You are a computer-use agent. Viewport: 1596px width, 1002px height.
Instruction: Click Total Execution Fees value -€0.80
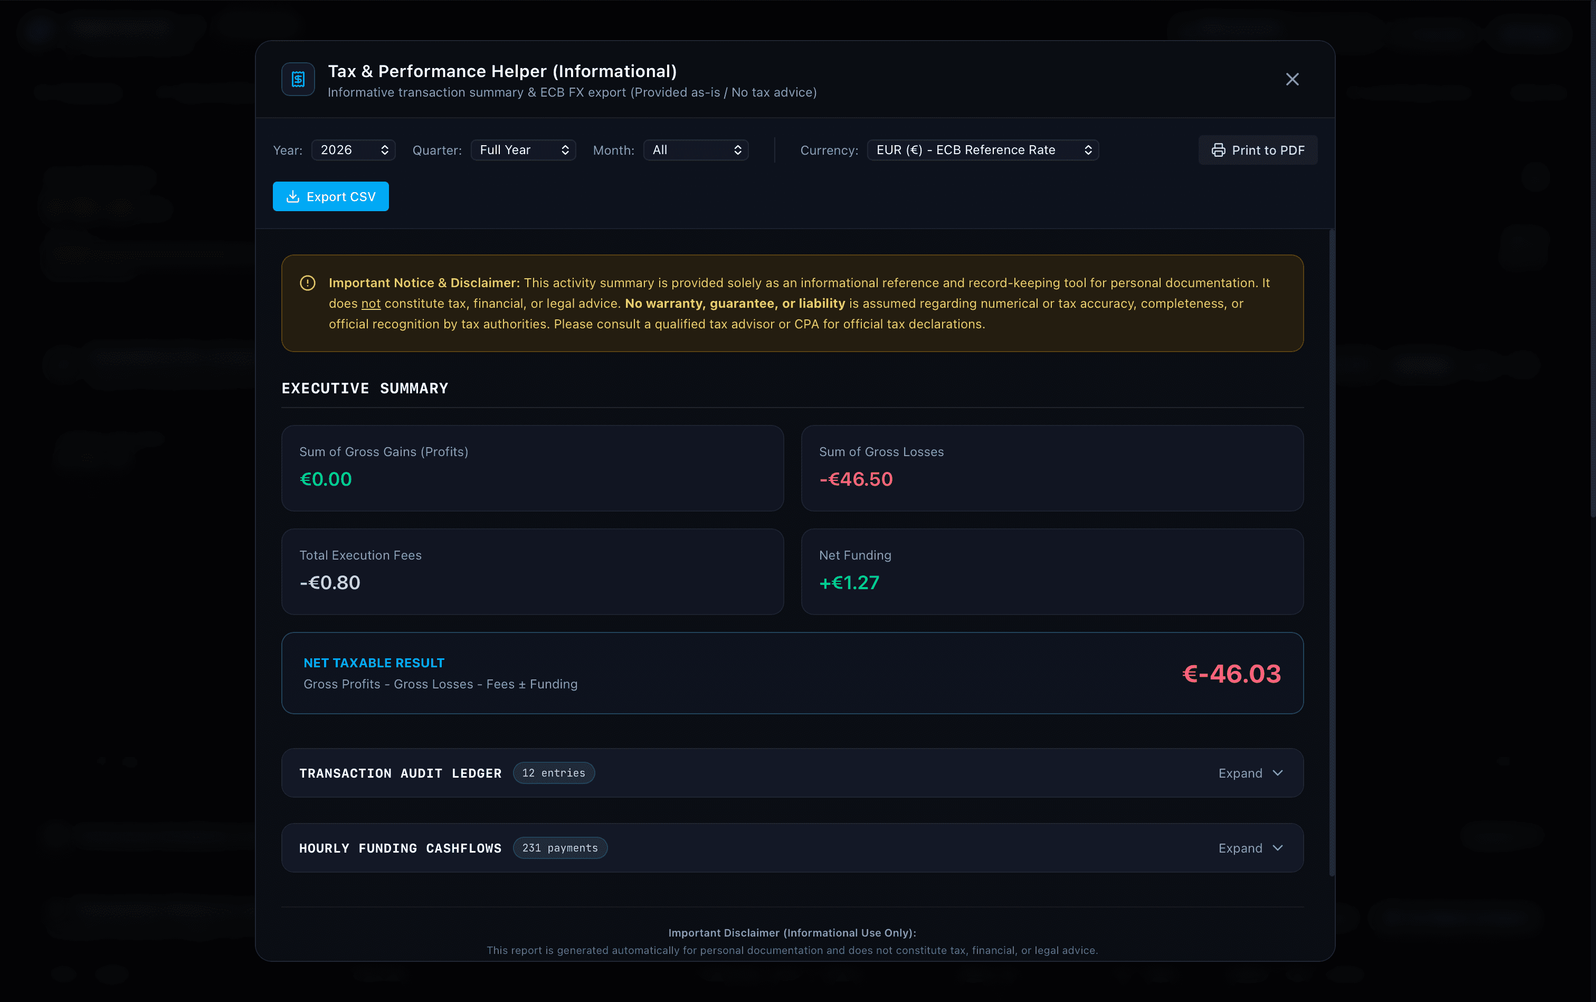click(x=330, y=582)
